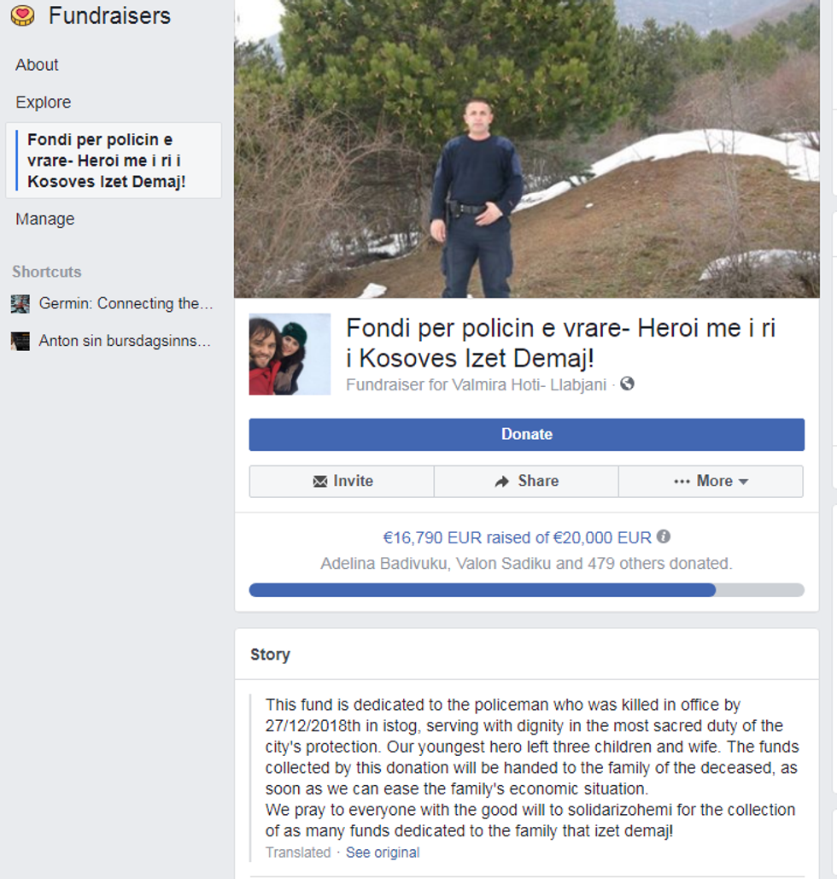Click the globe public privacy icon
837x879 pixels.
coord(628,384)
